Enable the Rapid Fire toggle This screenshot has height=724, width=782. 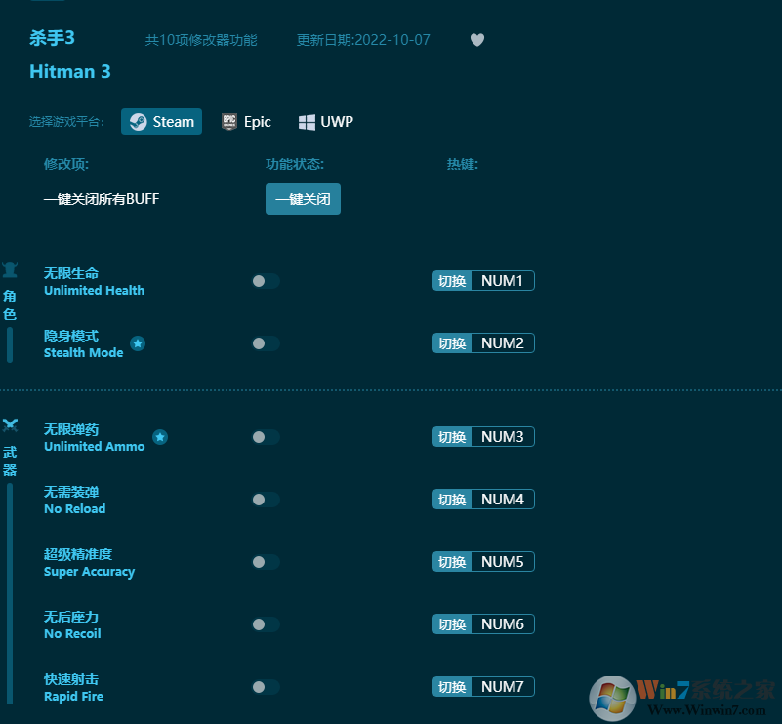[266, 687]
